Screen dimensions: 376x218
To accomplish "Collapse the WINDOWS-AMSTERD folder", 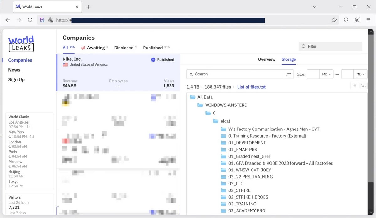I will tap(226, 105).
